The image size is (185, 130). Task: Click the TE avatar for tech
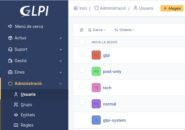tap(96, 88)
